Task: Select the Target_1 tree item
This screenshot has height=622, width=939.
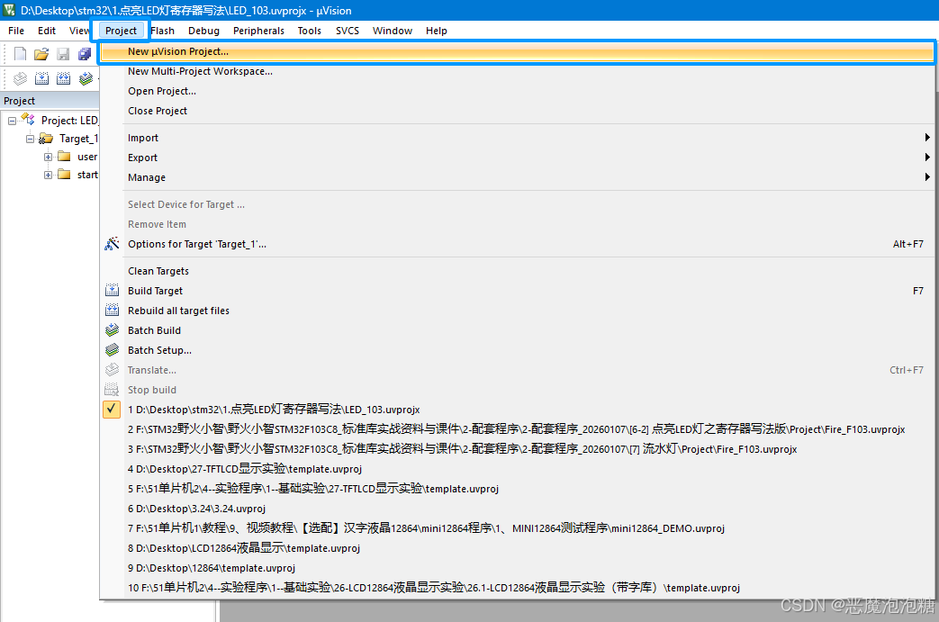Action: (x=77, y=139)
